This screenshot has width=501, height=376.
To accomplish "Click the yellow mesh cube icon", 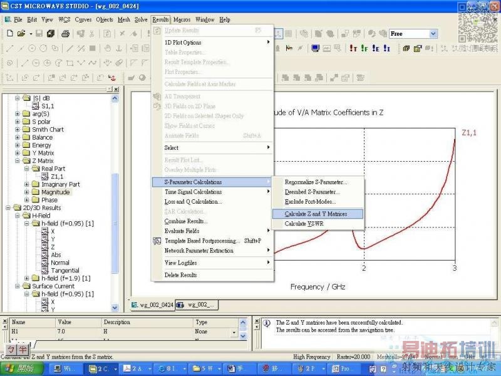I will (x=406, y=48).
